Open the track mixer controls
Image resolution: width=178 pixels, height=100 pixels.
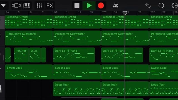coord(39,6)
